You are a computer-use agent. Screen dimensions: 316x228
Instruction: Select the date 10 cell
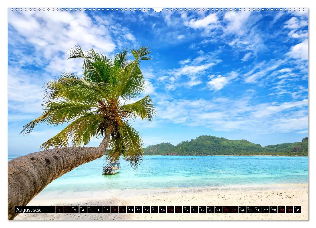click(x=131, y=210)
